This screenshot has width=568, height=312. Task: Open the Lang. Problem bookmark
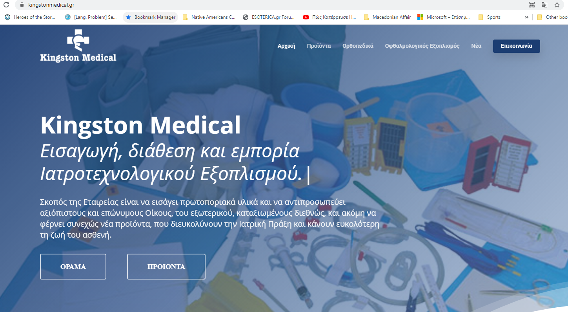[91, 17]
